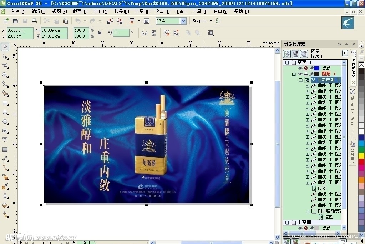Screen dimensions: 365x244
Task: Click the rotation angle field
Action: click(121, 33)
